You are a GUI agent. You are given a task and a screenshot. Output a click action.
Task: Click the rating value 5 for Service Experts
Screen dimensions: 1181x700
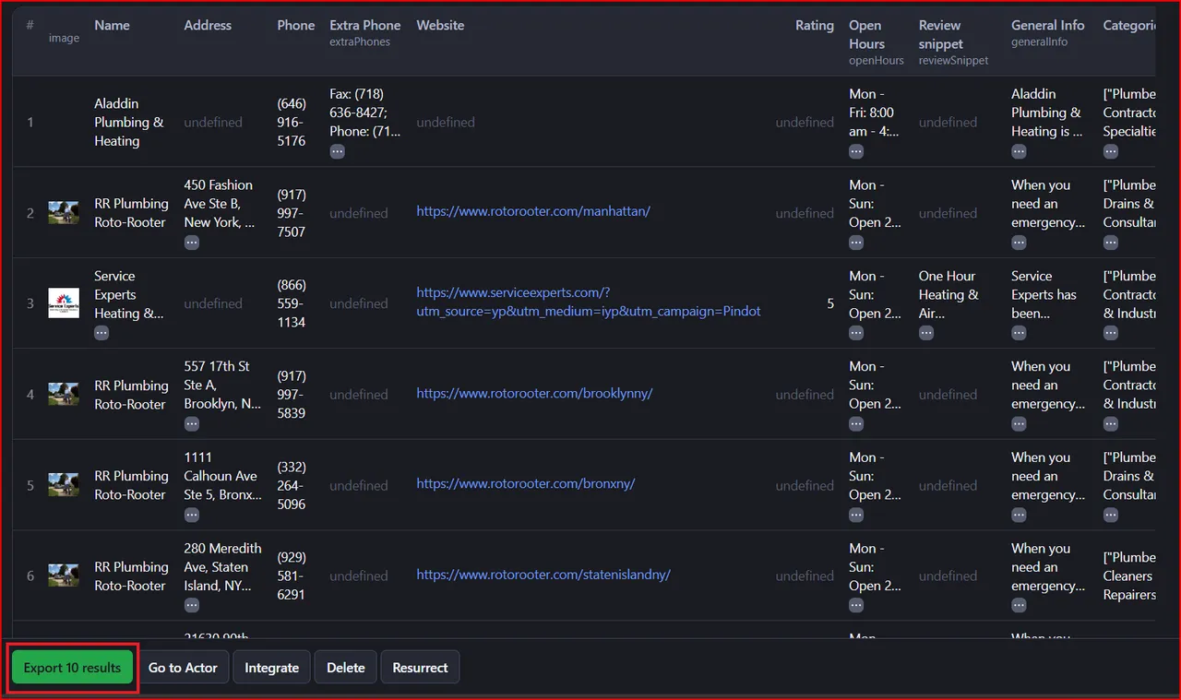(830, 303)
